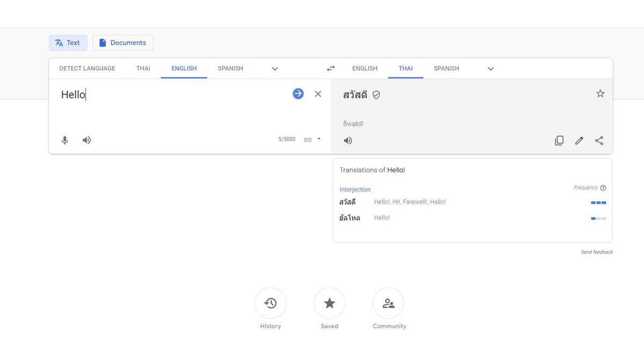Click the frequency bar next to สวัสดี

[598, 202]
